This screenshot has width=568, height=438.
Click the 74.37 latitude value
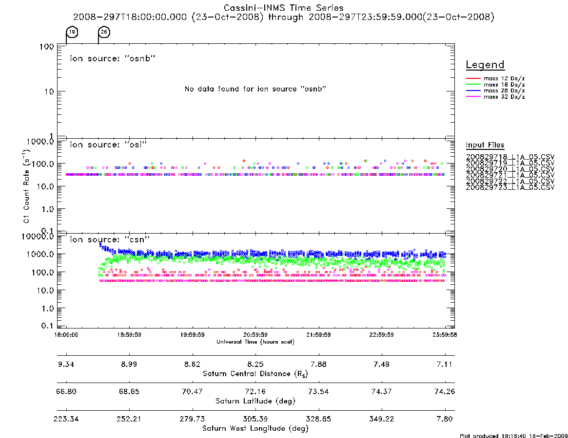click(x=381, y=392)
